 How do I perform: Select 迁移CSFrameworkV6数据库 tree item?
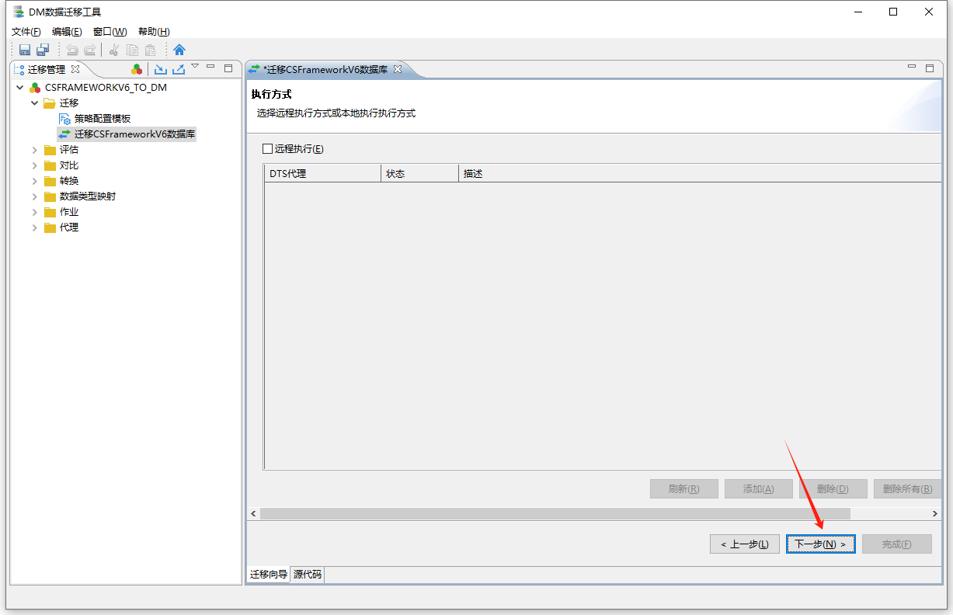click(x=135, y=134)
